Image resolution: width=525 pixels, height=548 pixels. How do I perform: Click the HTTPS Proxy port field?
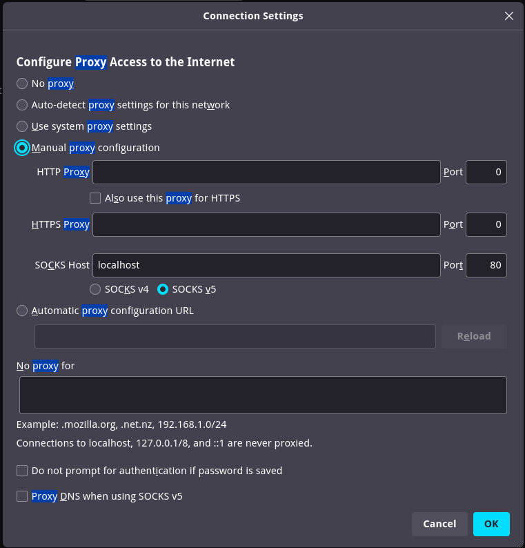pos(486,224)
